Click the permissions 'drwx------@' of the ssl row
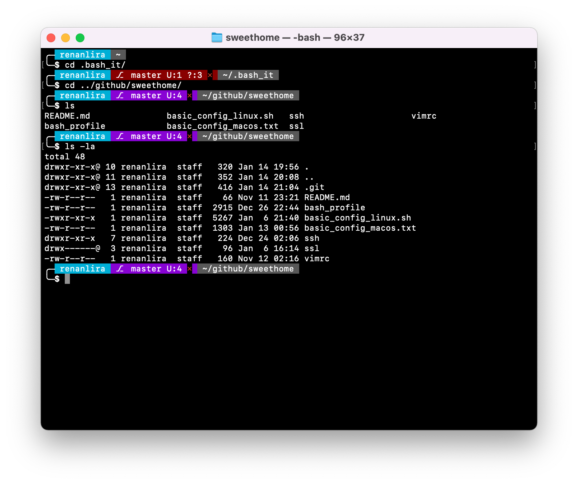 coord(72,249)
